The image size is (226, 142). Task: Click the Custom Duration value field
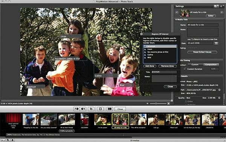click(215, 69)
